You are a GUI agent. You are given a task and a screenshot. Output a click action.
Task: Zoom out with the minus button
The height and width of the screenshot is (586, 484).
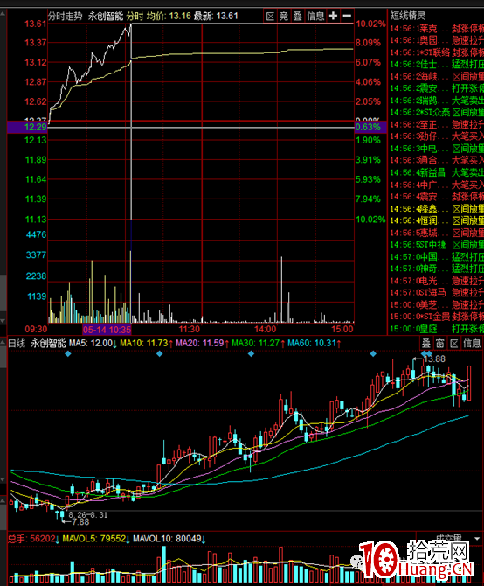pos(347,16)
